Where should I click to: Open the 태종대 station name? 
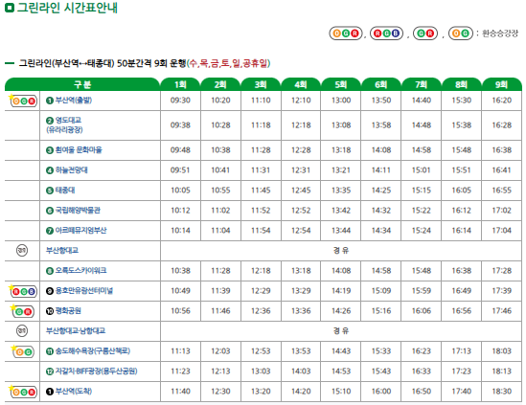[x=65, y=191]
